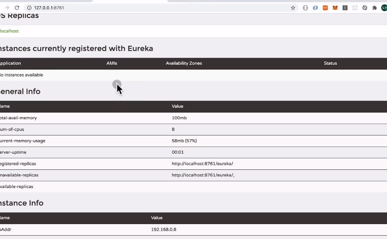Click the General Info Value column header
Viewport: 387px width, 239px height.
(x=177, y=106)
